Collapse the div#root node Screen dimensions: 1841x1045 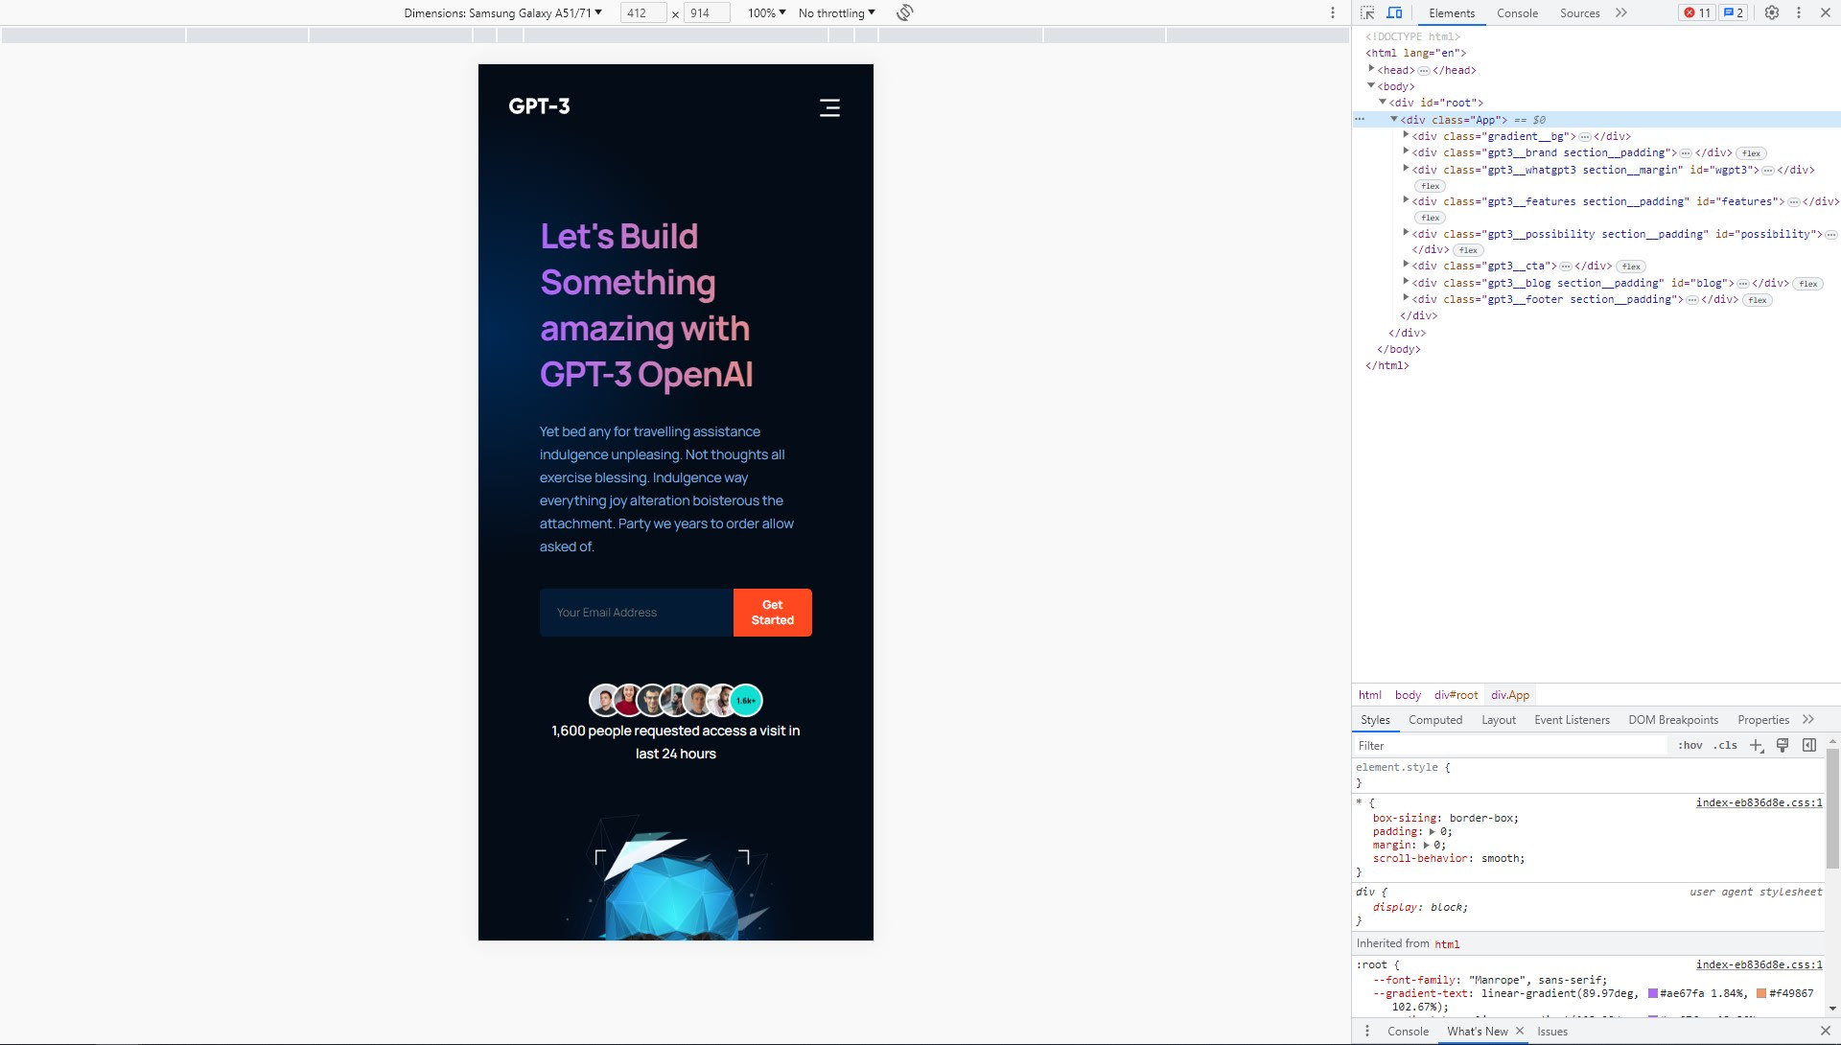(1383, 102)
